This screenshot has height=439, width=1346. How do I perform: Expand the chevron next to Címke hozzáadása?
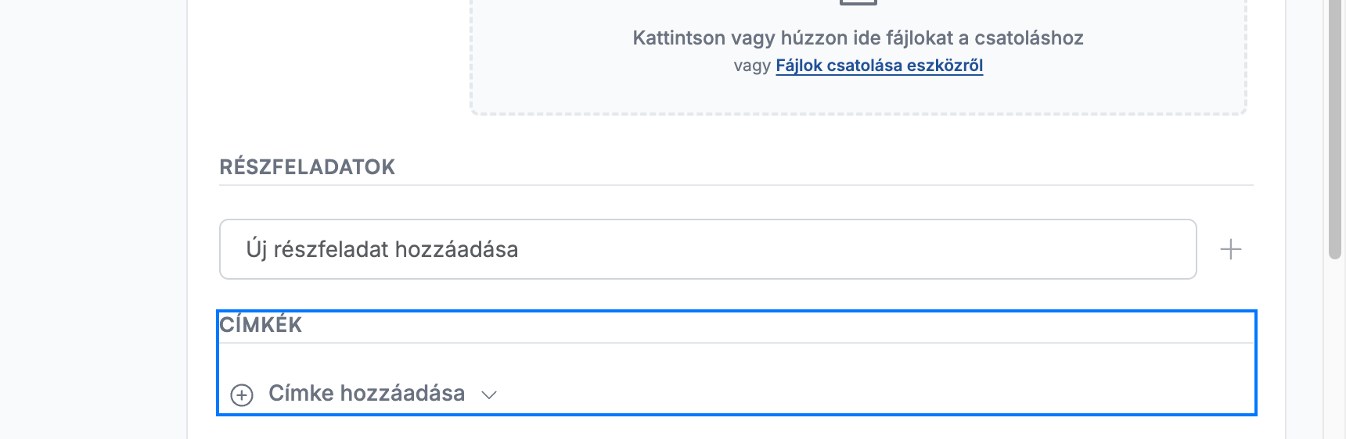(489, 394)
